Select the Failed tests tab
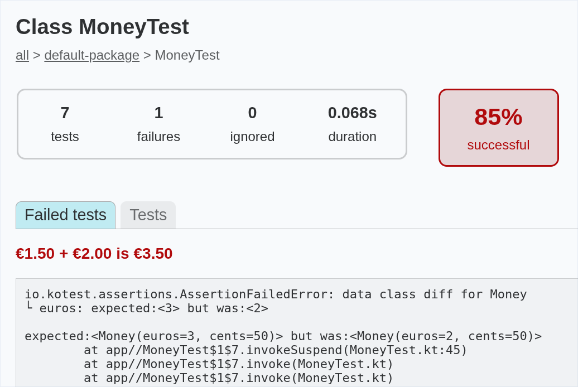The width and height of the screenshot is (578, 387). click(65, 215)
